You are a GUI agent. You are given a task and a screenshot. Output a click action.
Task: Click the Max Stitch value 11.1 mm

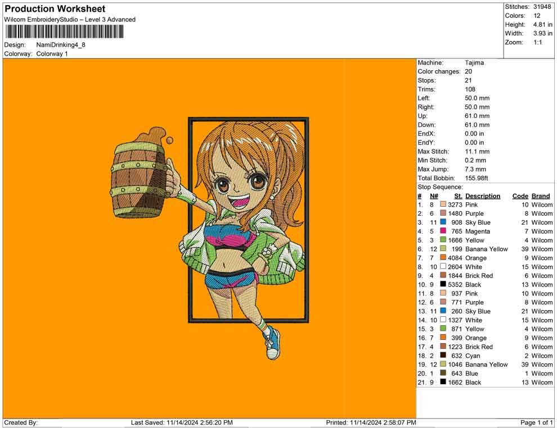[x=477, y=152]
